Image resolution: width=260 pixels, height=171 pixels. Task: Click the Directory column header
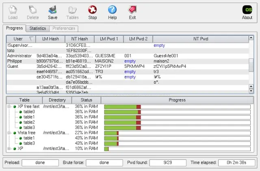pyautogui.click(x=57, y=100)
